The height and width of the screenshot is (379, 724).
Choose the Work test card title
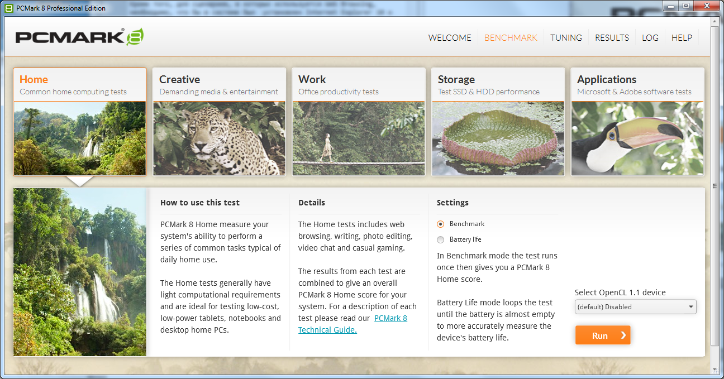tap(312, 79)
